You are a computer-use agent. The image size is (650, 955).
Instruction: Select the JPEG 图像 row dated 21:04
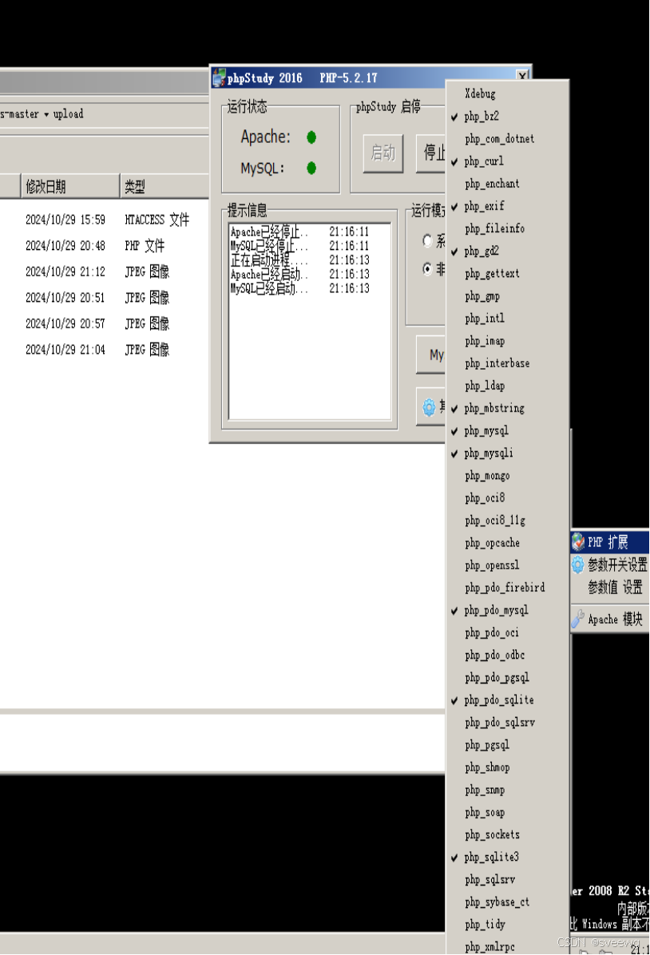pyautogui.click(x=105, y=350)
